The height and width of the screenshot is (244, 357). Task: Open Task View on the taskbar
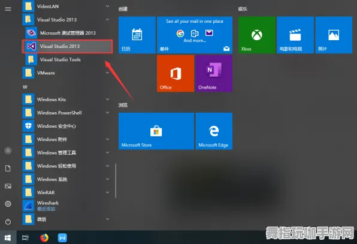click(x=25, y=238)
